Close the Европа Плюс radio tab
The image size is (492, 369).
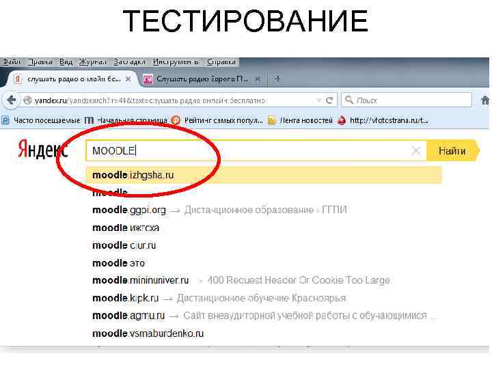[x=258, y=79]
